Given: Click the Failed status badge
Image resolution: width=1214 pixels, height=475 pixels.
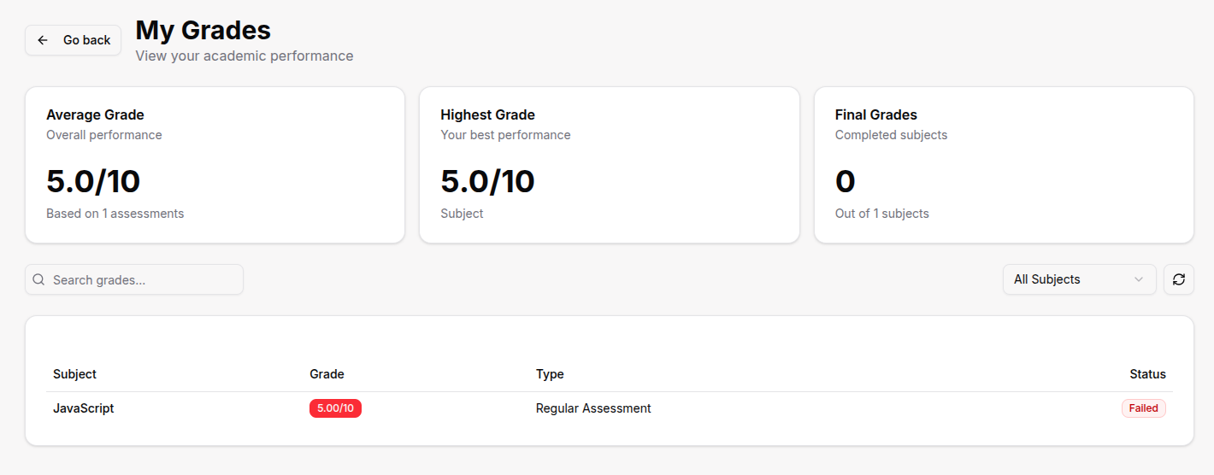Looking at the screenshot, I should pyautogui.click(x=1143, y=408).
